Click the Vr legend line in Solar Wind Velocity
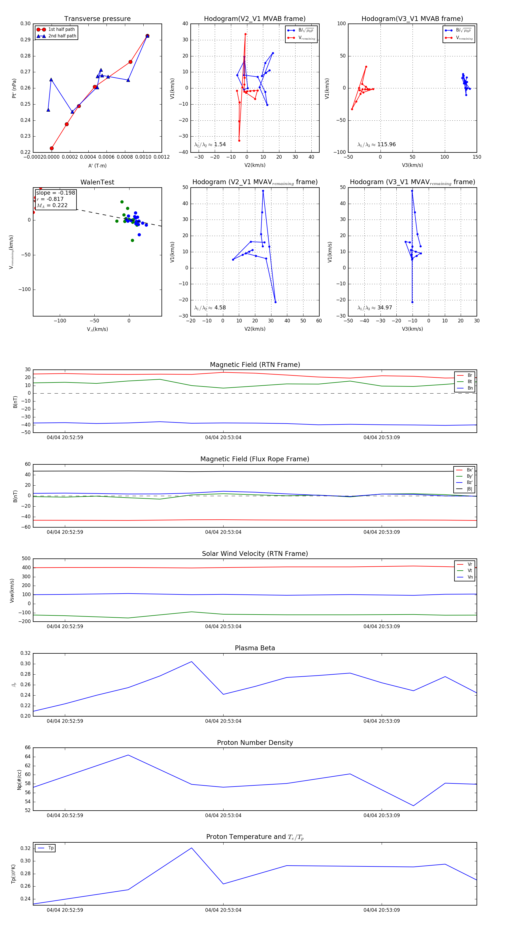 460,564
